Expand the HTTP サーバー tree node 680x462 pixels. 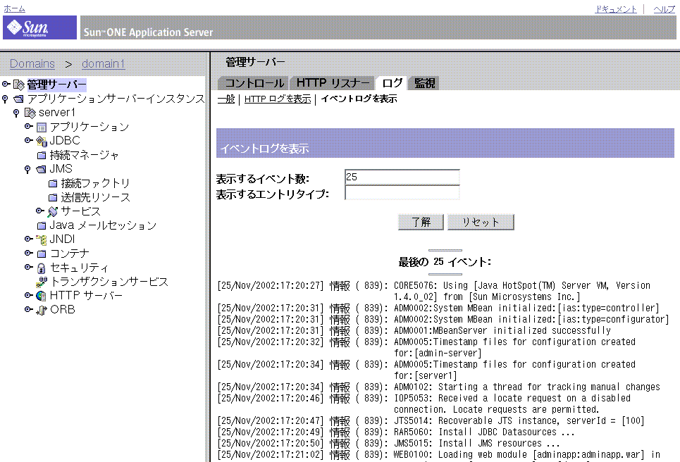[x=29, y=295]
